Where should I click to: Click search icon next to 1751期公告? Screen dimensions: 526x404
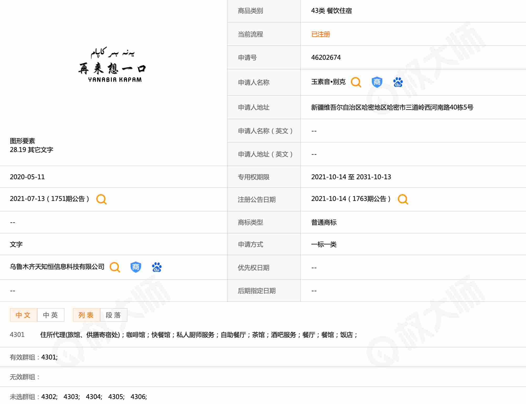[x=101, y=199]
